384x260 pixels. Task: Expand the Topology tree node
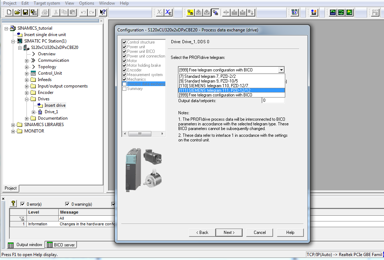pos(26,67)
